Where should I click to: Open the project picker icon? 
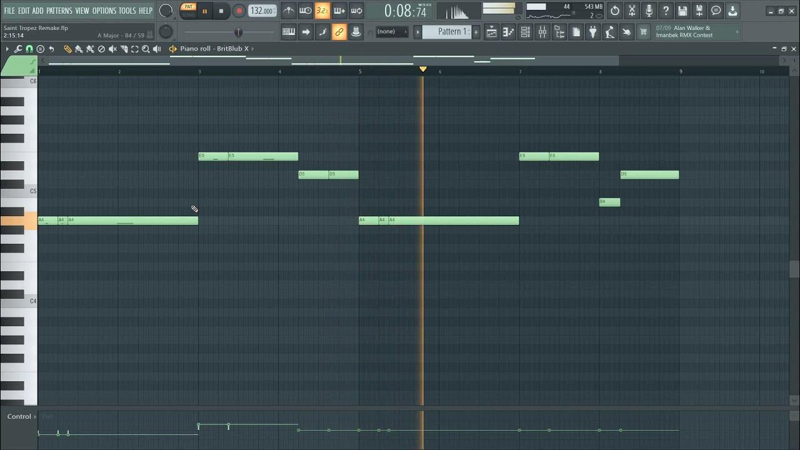pyautogui.click(x=576, y=32)
